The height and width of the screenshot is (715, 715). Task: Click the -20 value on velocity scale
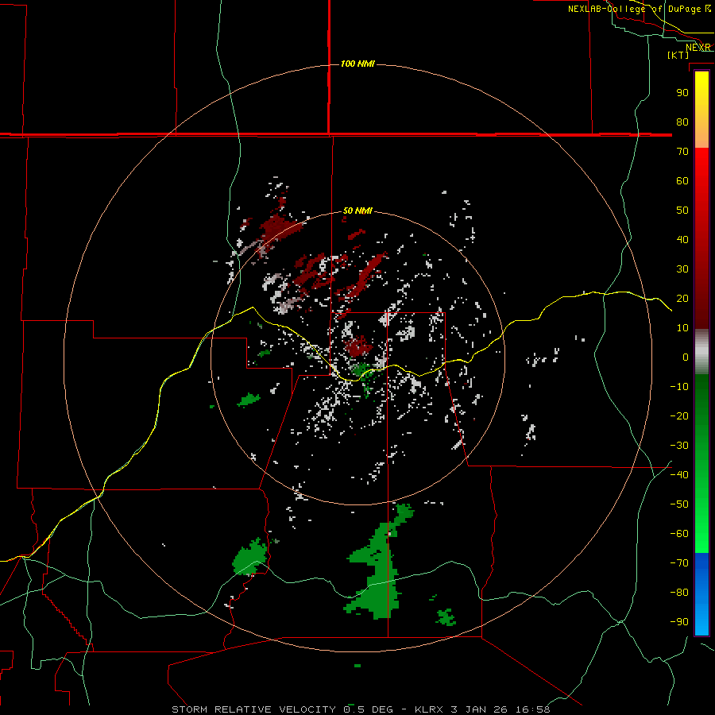(x=679, y=416)
